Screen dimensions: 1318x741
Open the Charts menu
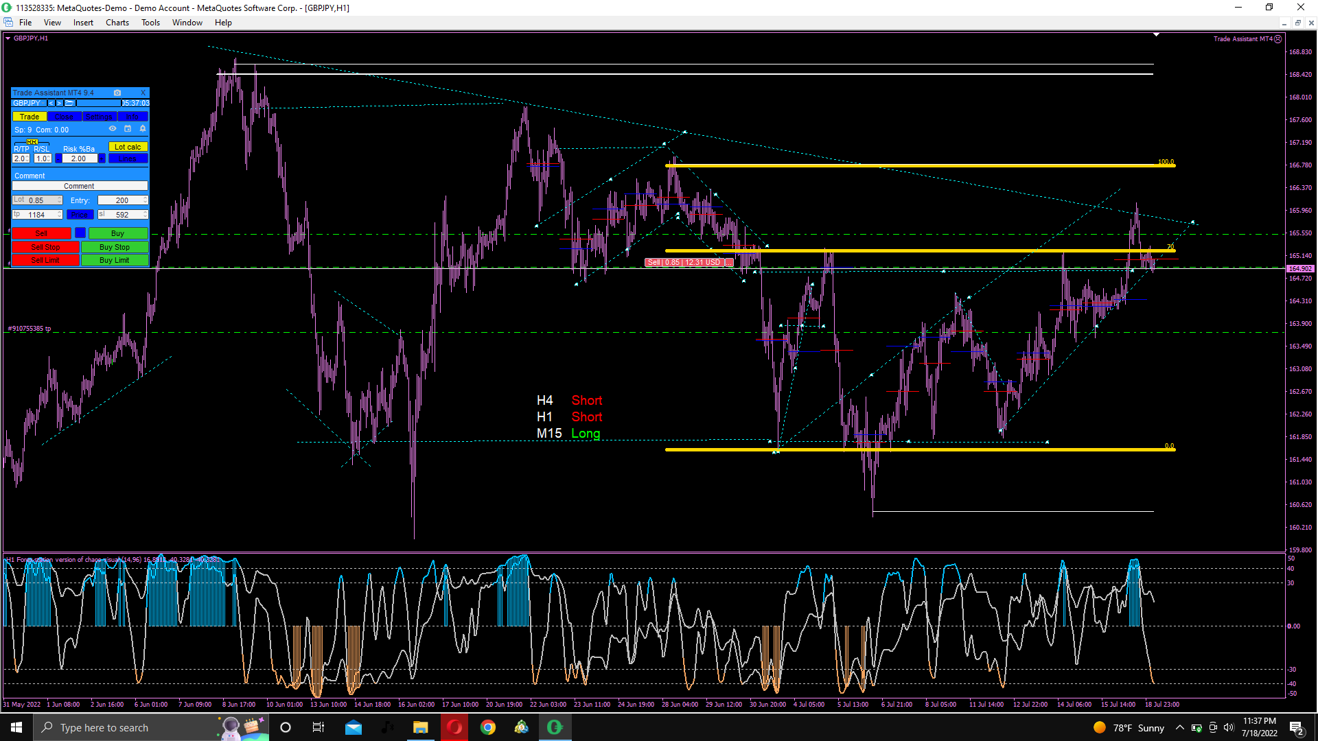[x=117, y=23]
